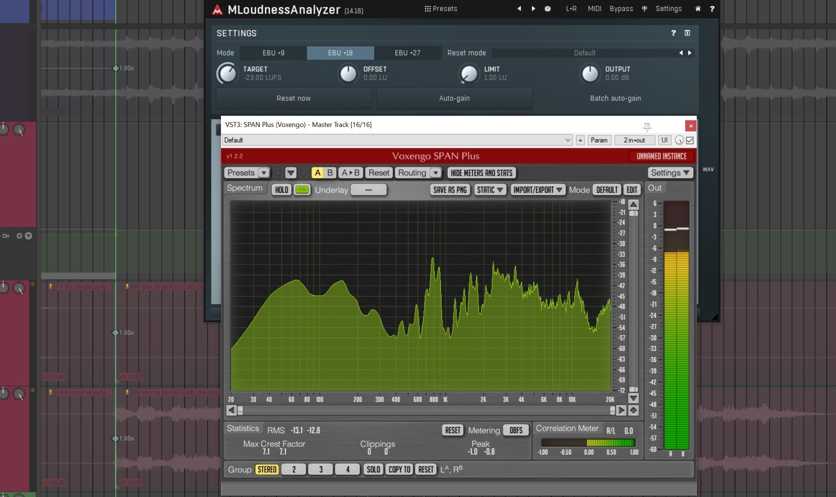Screen dimensions: 836x497
Task: Open help for the Settings panel
Action: [x=673, y=33]
